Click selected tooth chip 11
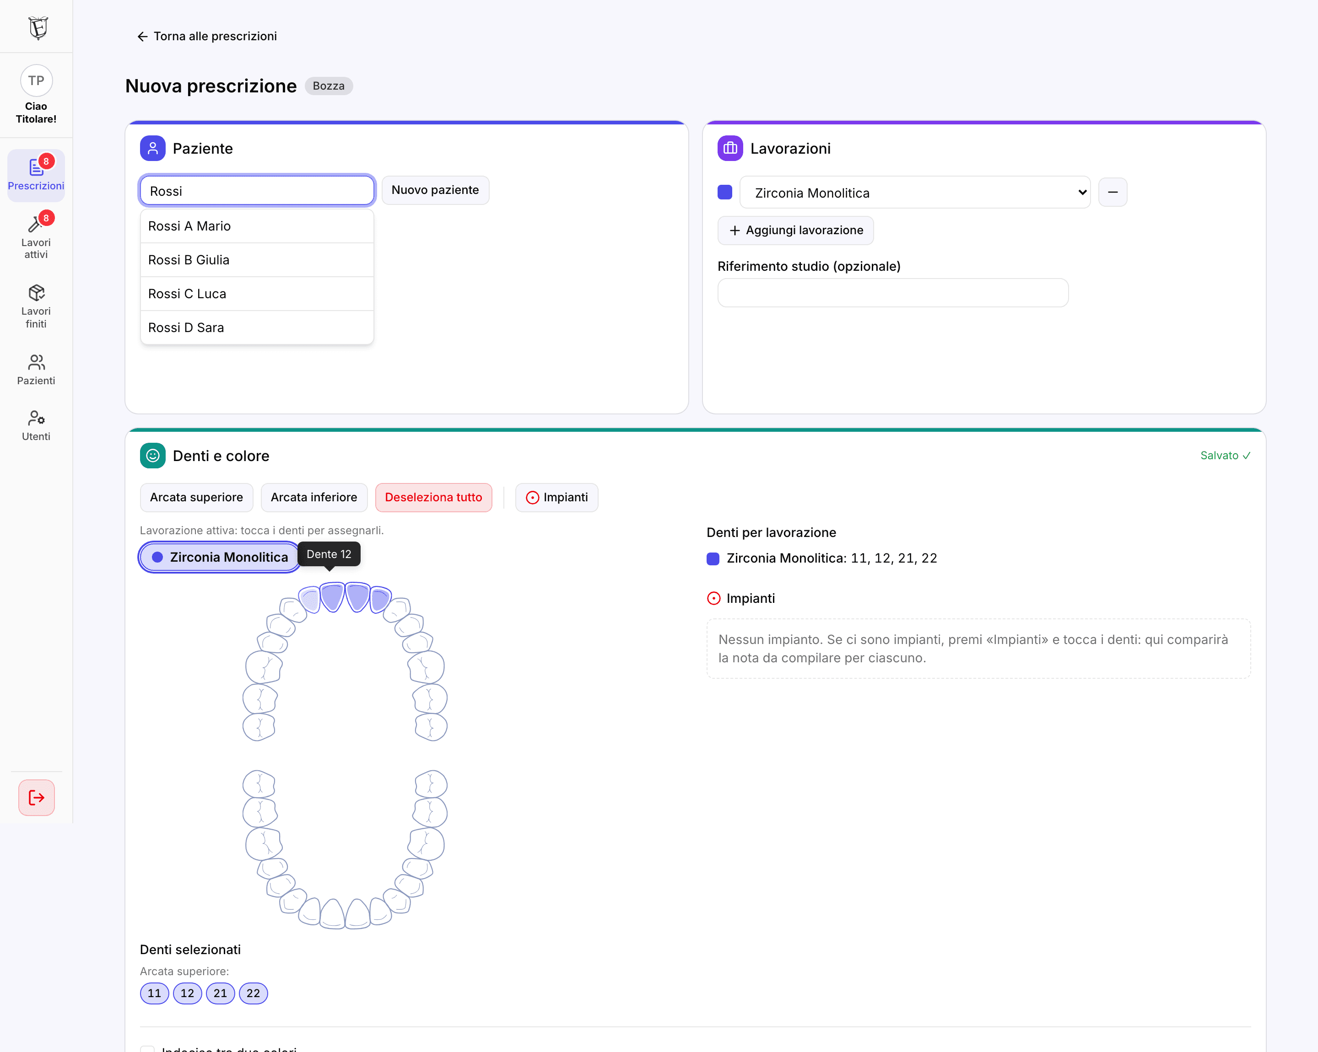The height and width of the screenshot is (1052, 1318). [x=154, y=993]
